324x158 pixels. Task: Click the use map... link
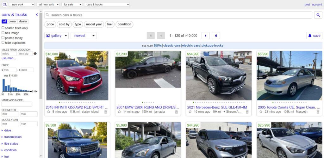point(9,58)
